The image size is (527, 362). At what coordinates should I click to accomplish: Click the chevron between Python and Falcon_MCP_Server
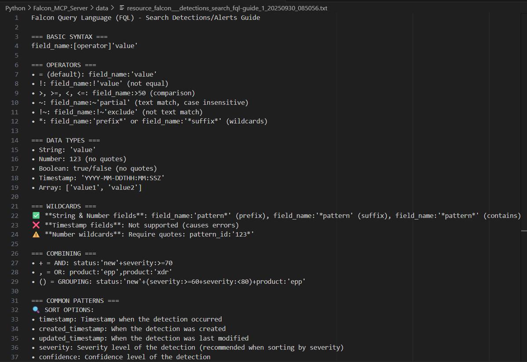point(29,8)
